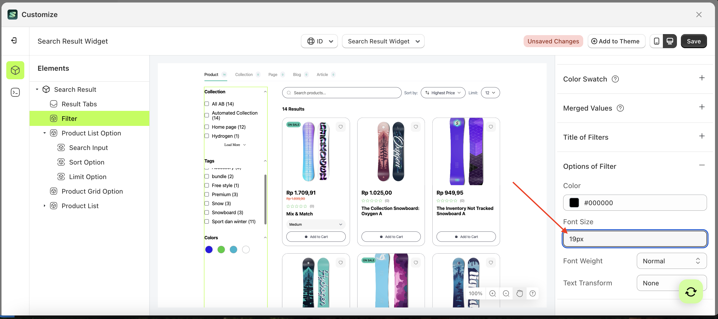Check the All AB (14) collection checkbox
Image resolution: width=718 pixels, height=319 pixels.
click(x=207, y=104)
